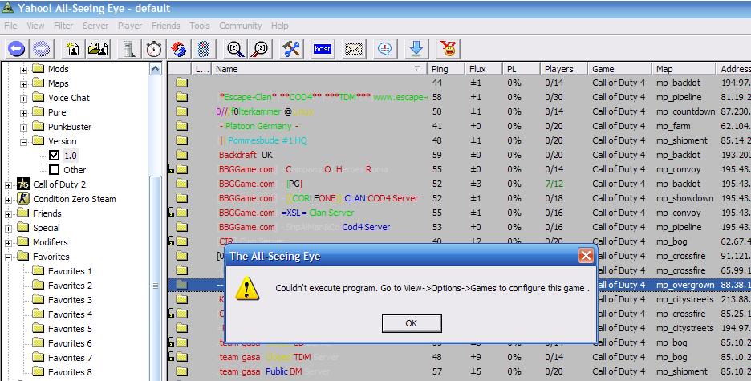Click the stopwatch icon in toolbar
The width and height of the screenshot is (751, 381).
153,49
